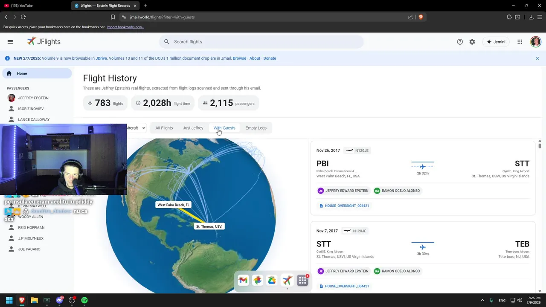Switch to All Flights filter tab
The image size is (546, 307).
pyautogui.click(x=164, y=128)
